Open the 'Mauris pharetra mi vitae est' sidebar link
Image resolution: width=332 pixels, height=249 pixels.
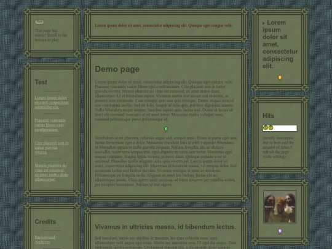pyautogui.click(x=52, y=172)
